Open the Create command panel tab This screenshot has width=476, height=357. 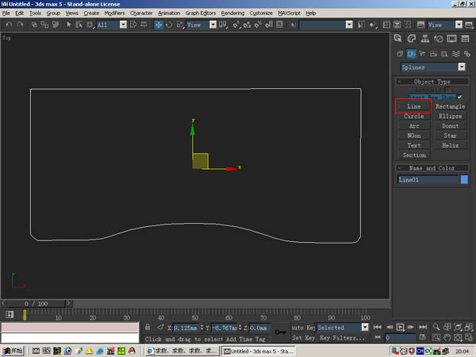pyautogui.click(x=398, y=39)
